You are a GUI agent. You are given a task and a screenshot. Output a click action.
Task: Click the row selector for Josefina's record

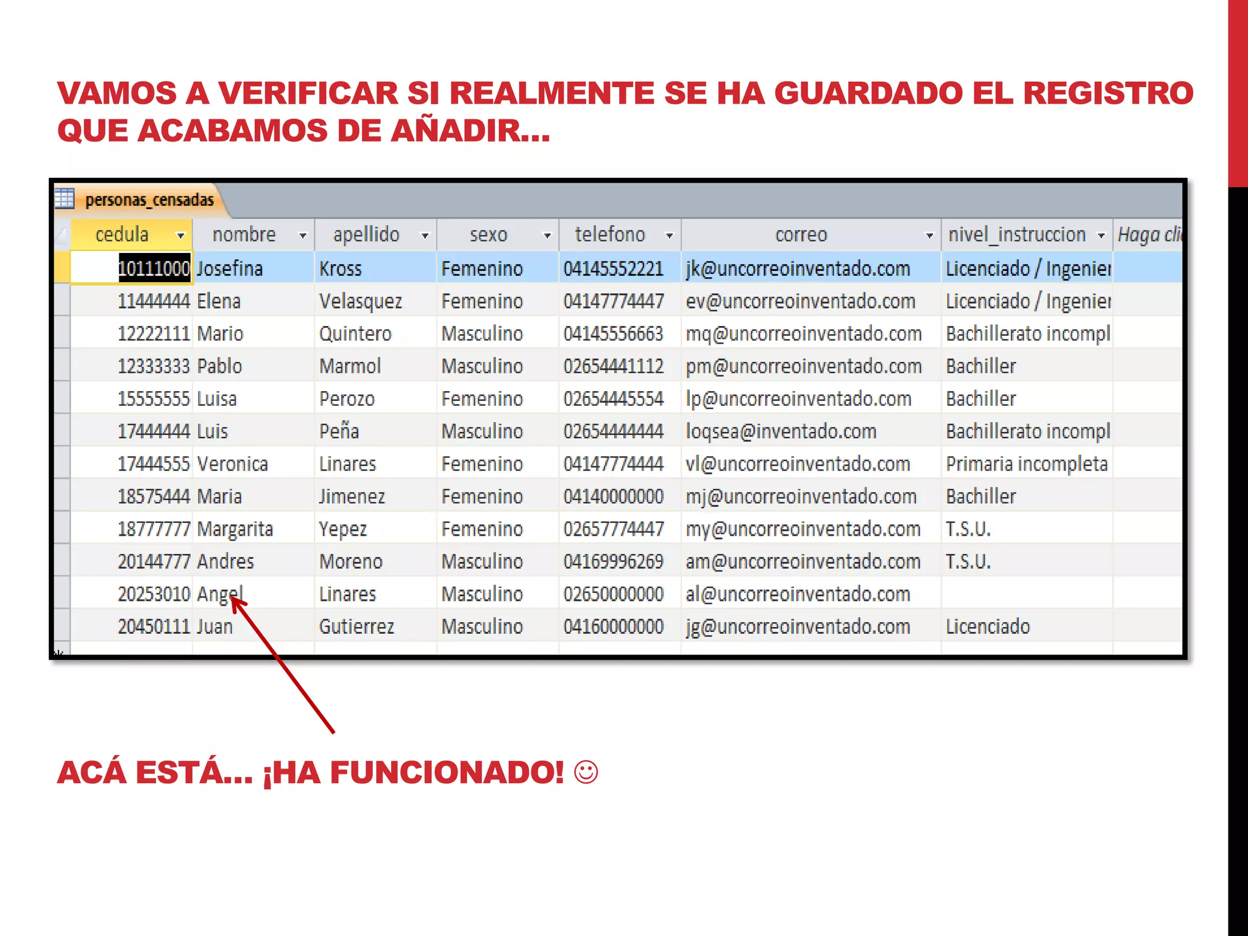pyautogui.click(x=62, y=268)
